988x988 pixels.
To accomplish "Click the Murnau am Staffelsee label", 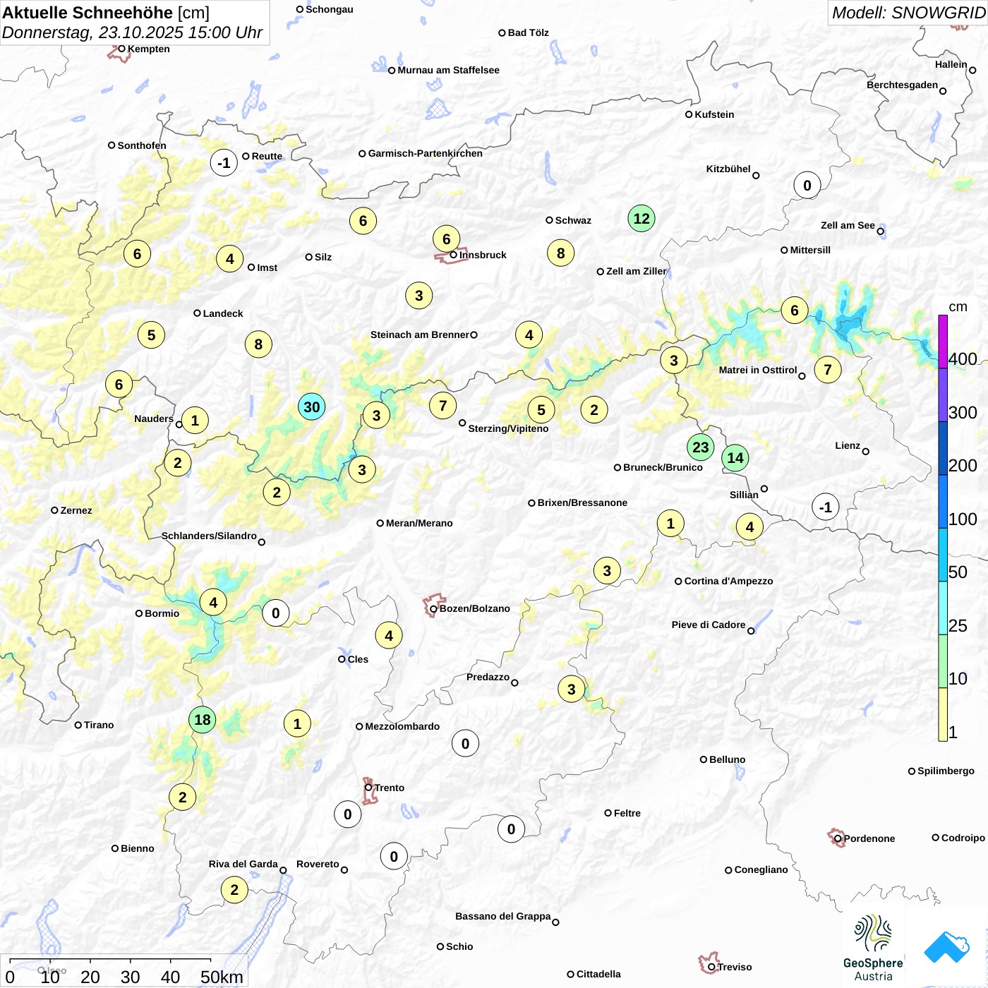I will tap(448, 70).
